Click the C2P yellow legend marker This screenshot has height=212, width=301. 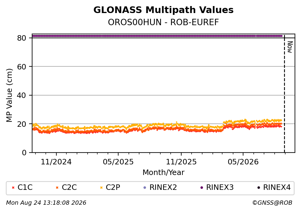(x=101, y=188)
